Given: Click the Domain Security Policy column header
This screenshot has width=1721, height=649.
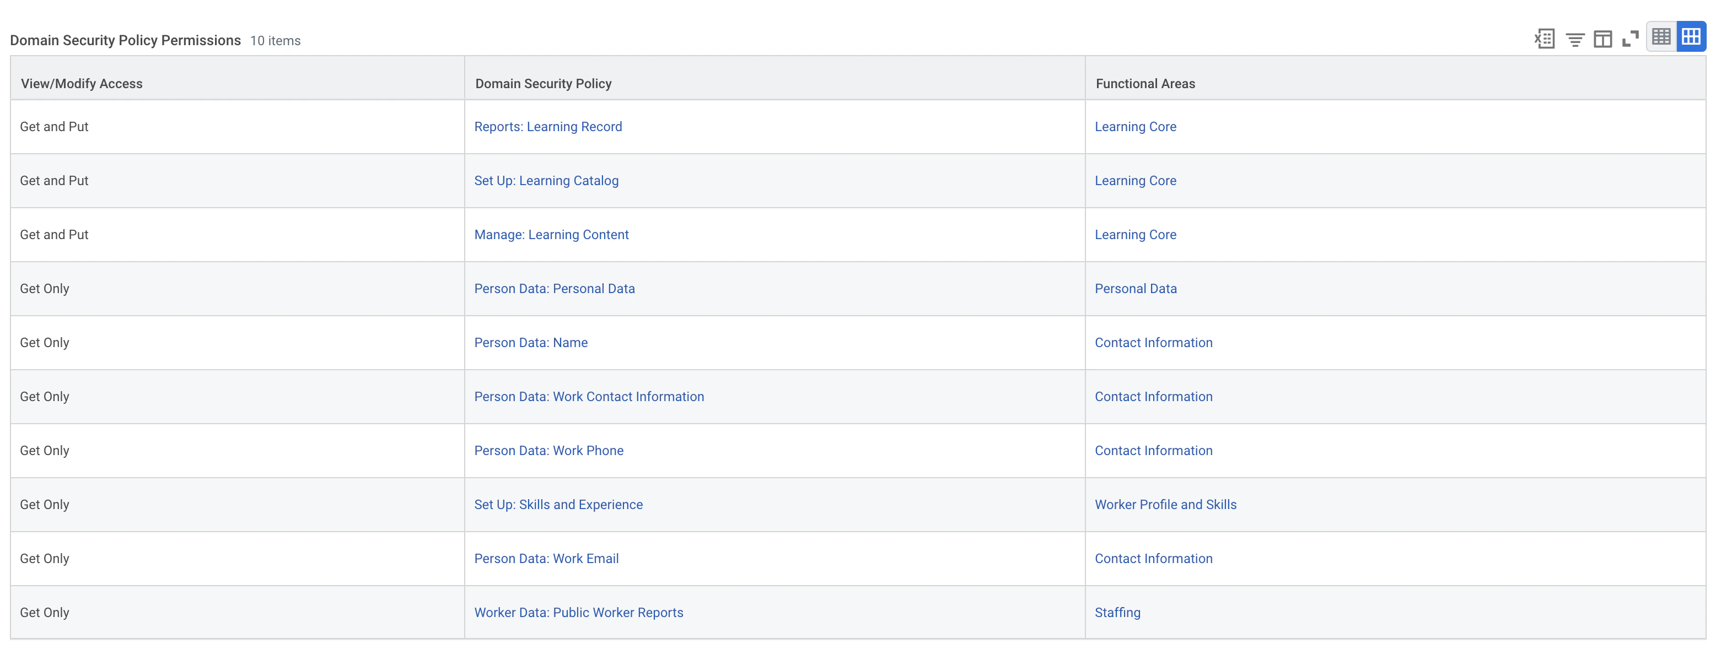Looking at the screenshot, I should point(543,83).
